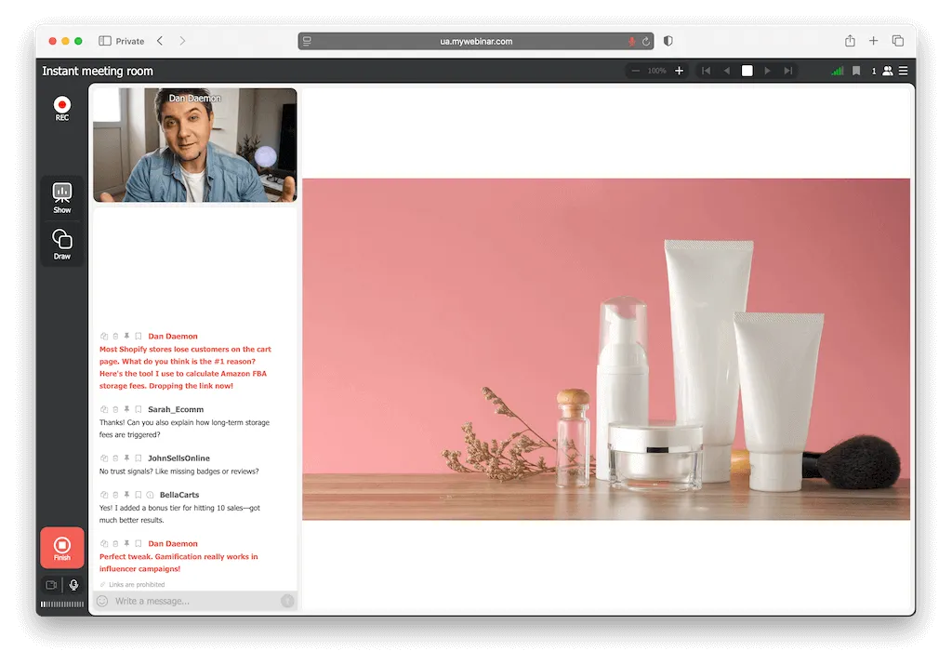The width and height of the screenshot is (952, 664).
Task: Click the info icon beside BellaCarts
Action: tap(150, 495)
